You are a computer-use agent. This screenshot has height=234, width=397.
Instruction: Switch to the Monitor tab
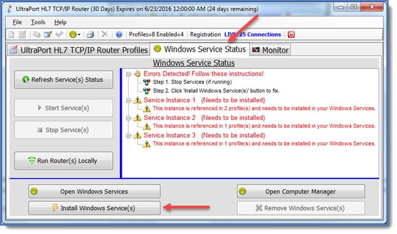[x=270, y=50]
